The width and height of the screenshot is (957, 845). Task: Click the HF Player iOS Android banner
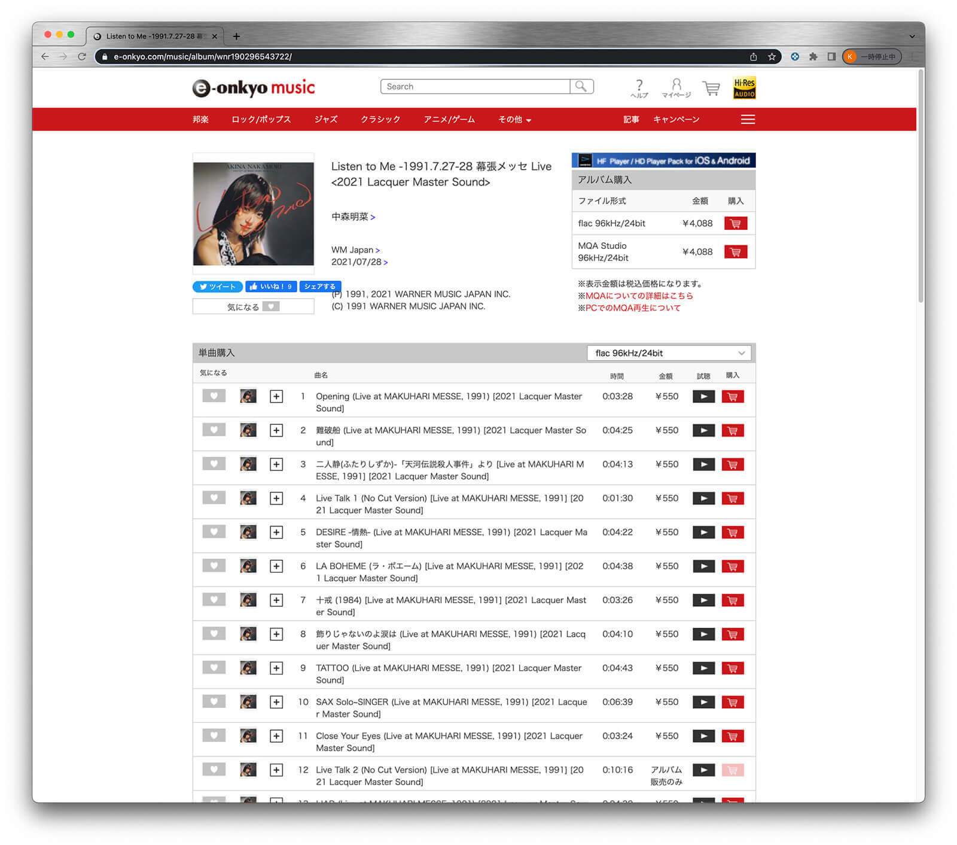click(x=663, y=160)
